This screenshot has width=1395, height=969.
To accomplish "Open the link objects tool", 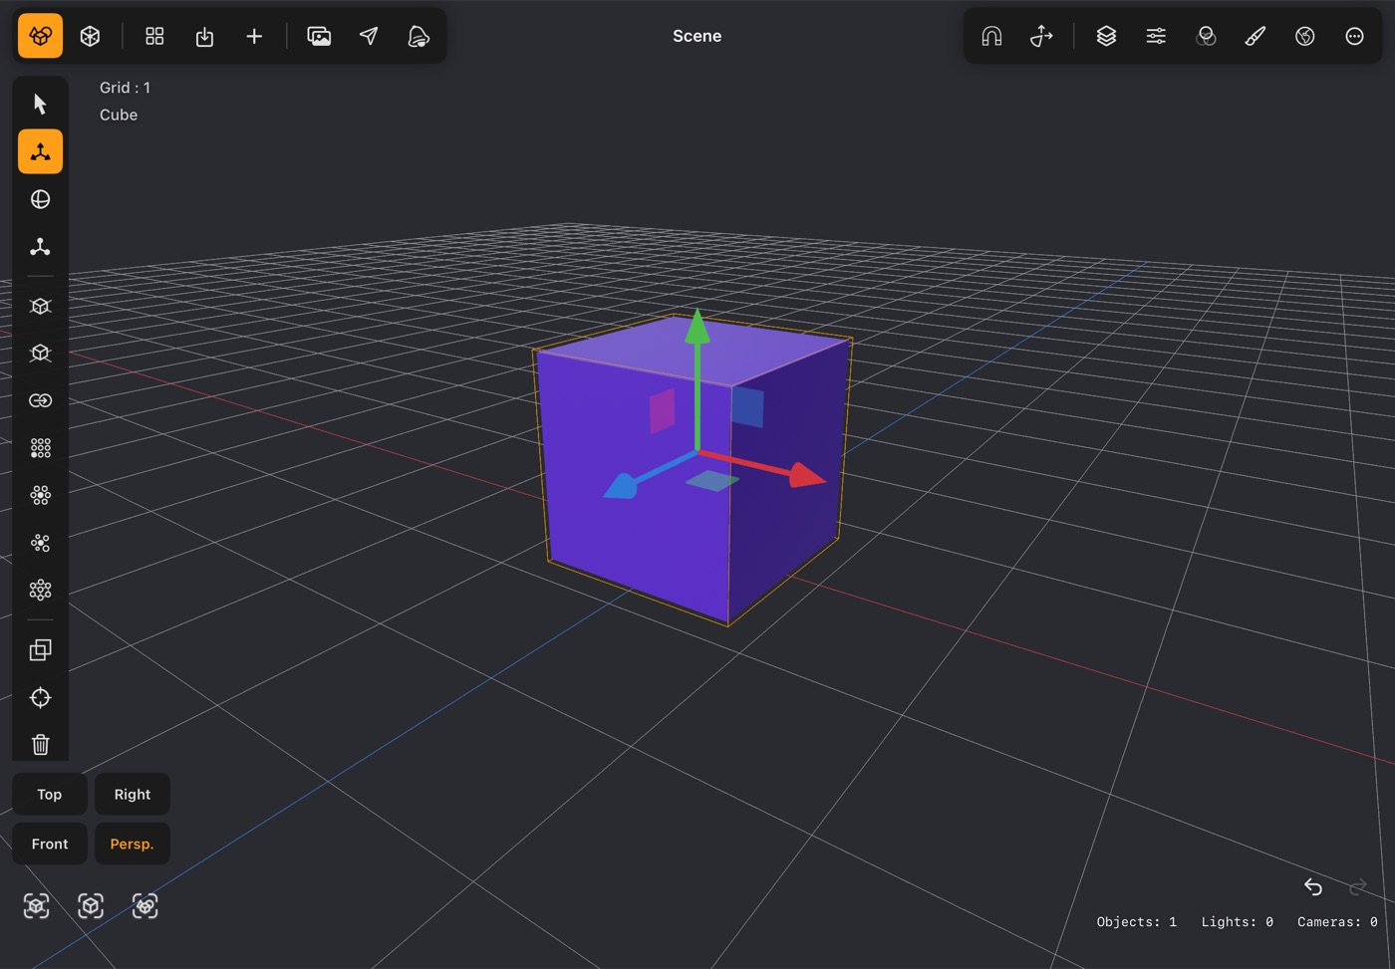I will coord(40,400).
